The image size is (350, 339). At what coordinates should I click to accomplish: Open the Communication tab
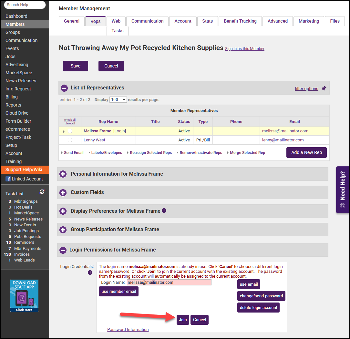pos(147,21)
